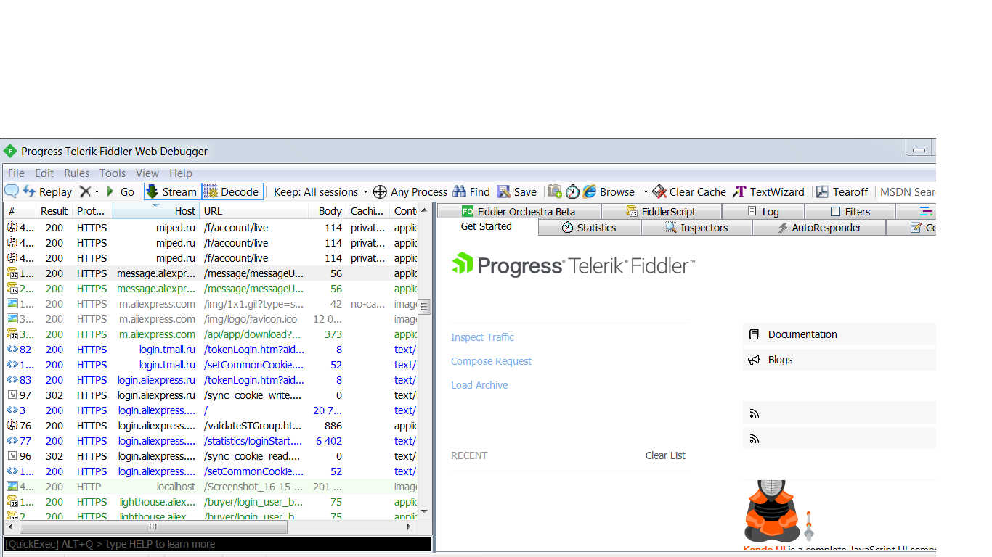This screenshot has width=992, height=557.
Task: Toggle Stream mode
Action: coord(171,191)
